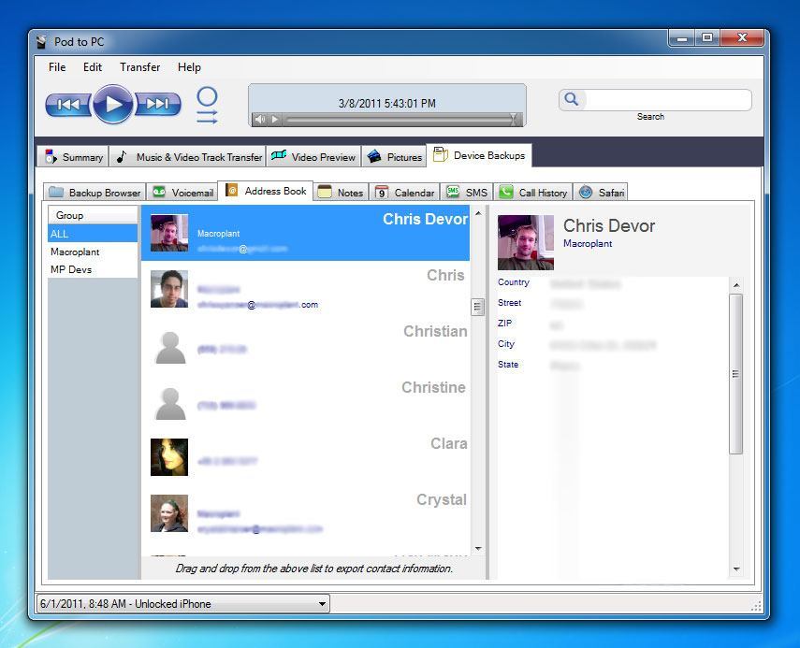Click details pane scroll up arrow
This screenshot has height=648, width=800.
click(735, 285)
